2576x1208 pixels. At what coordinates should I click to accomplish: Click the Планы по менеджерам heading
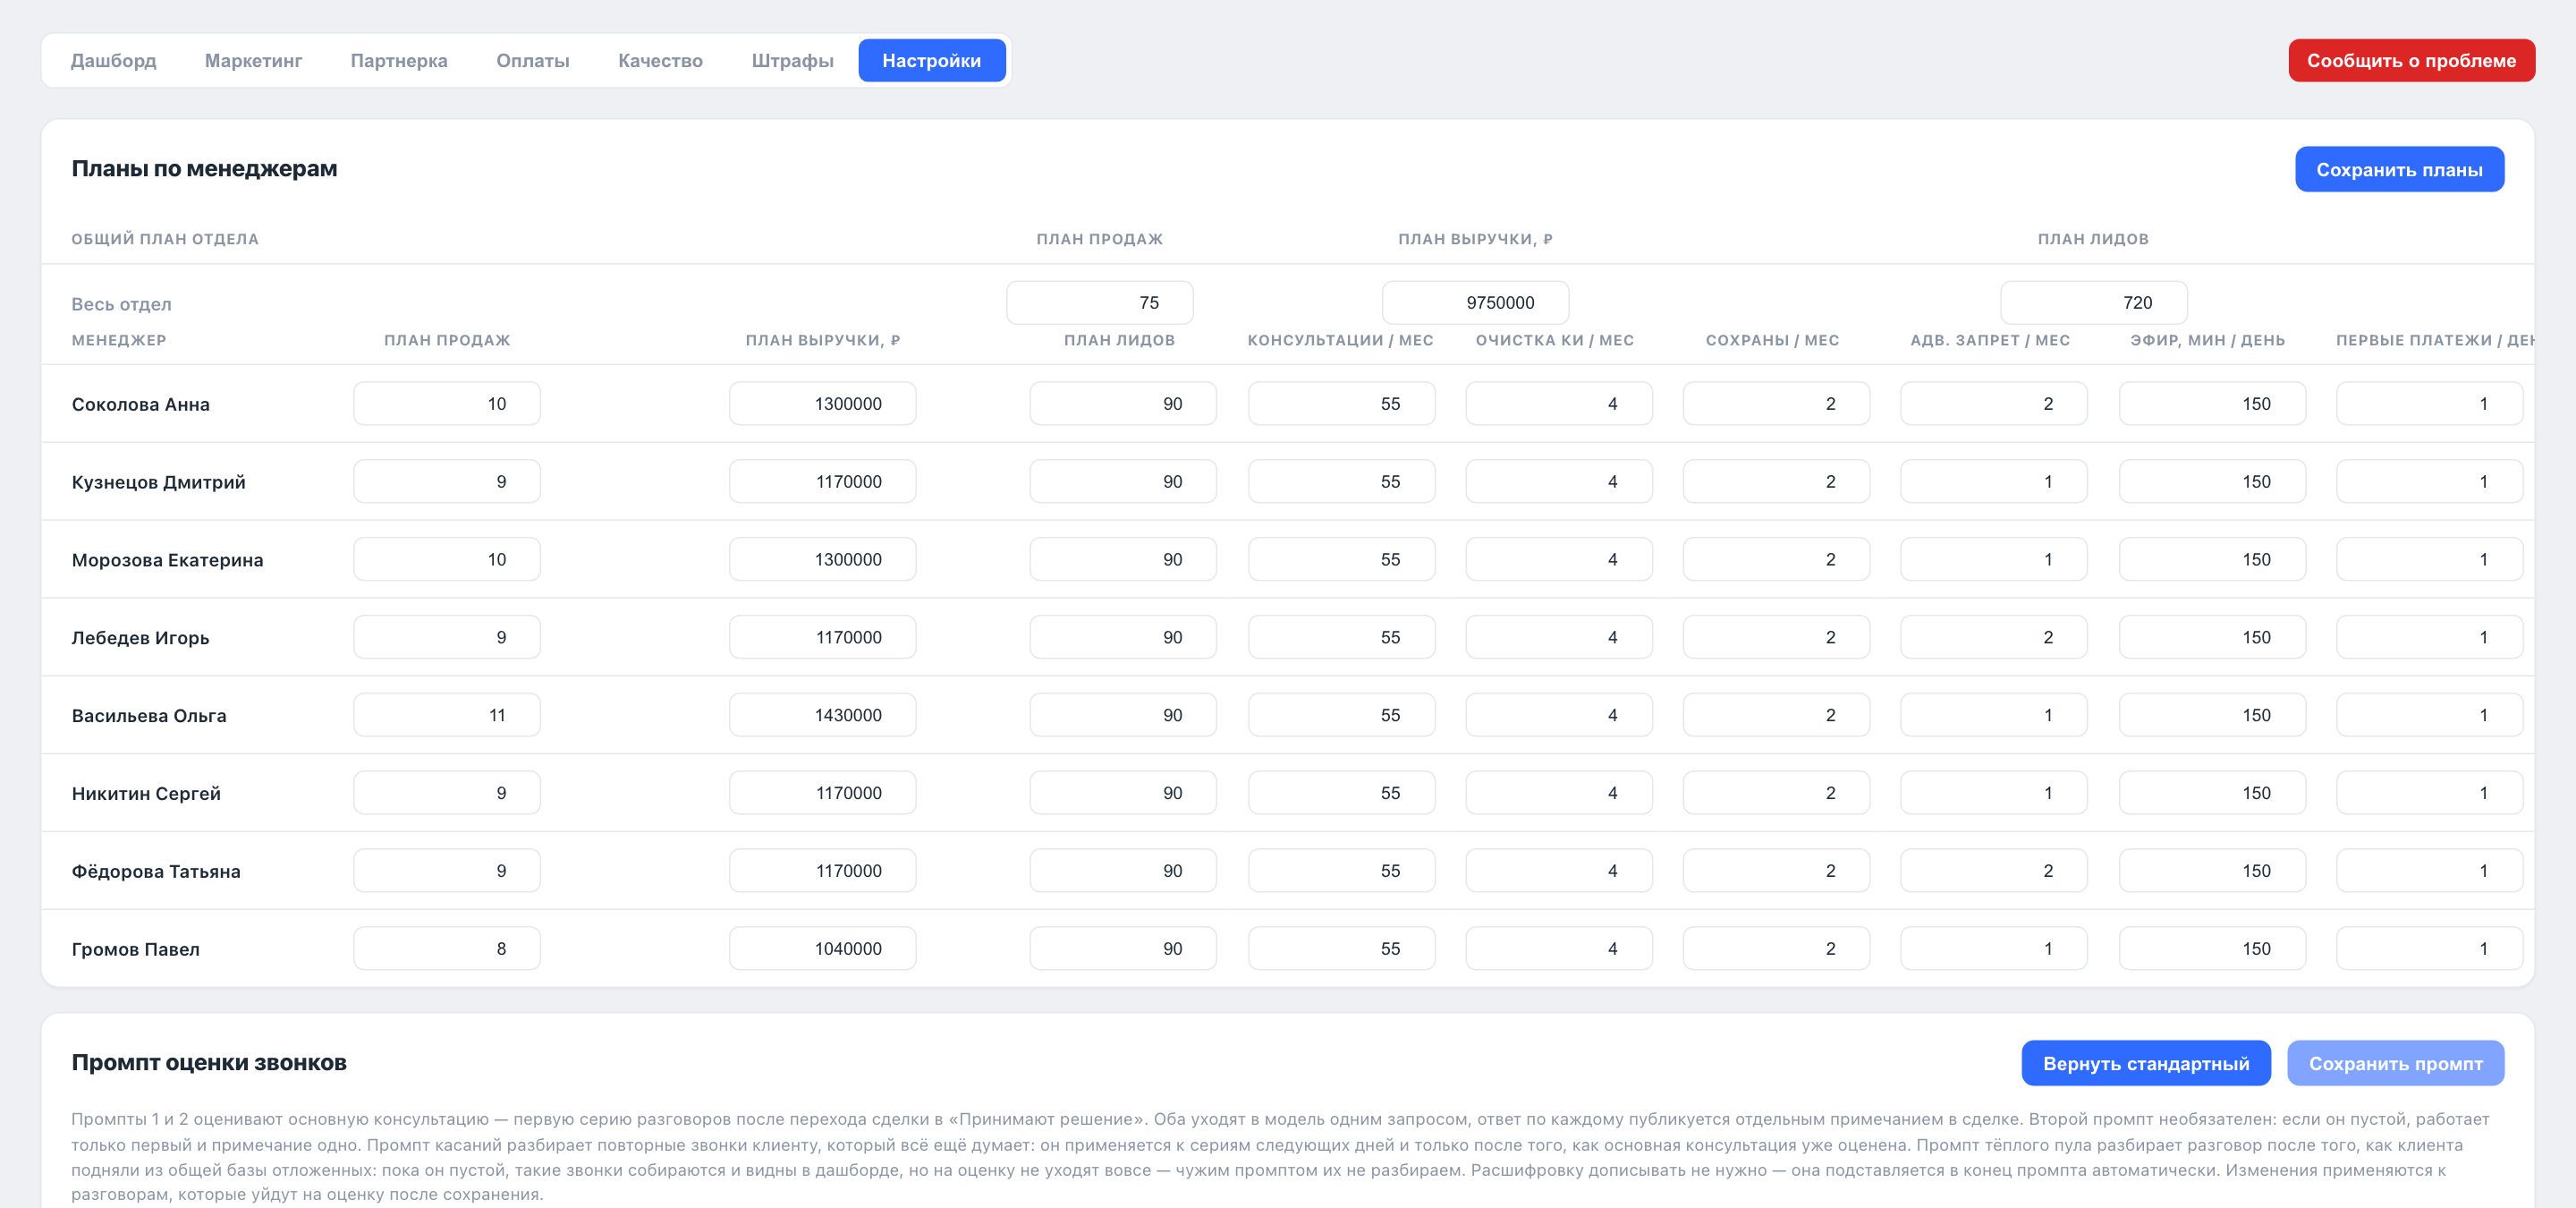pos(204,169)
